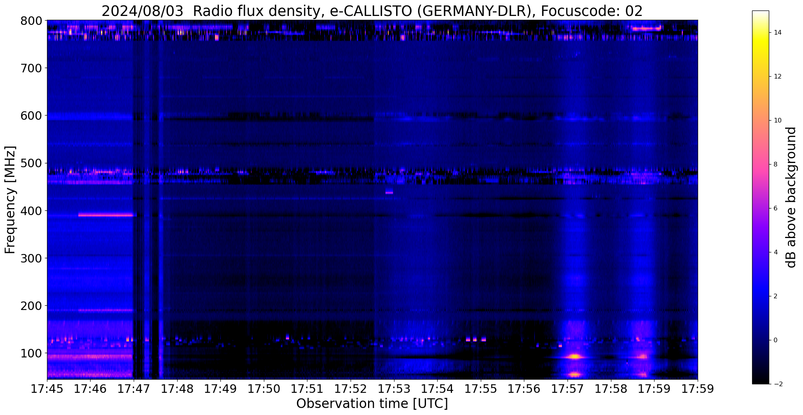Click the plot title text
The width and height of the screenshot is (803, 415).
[x=372, y=11]
